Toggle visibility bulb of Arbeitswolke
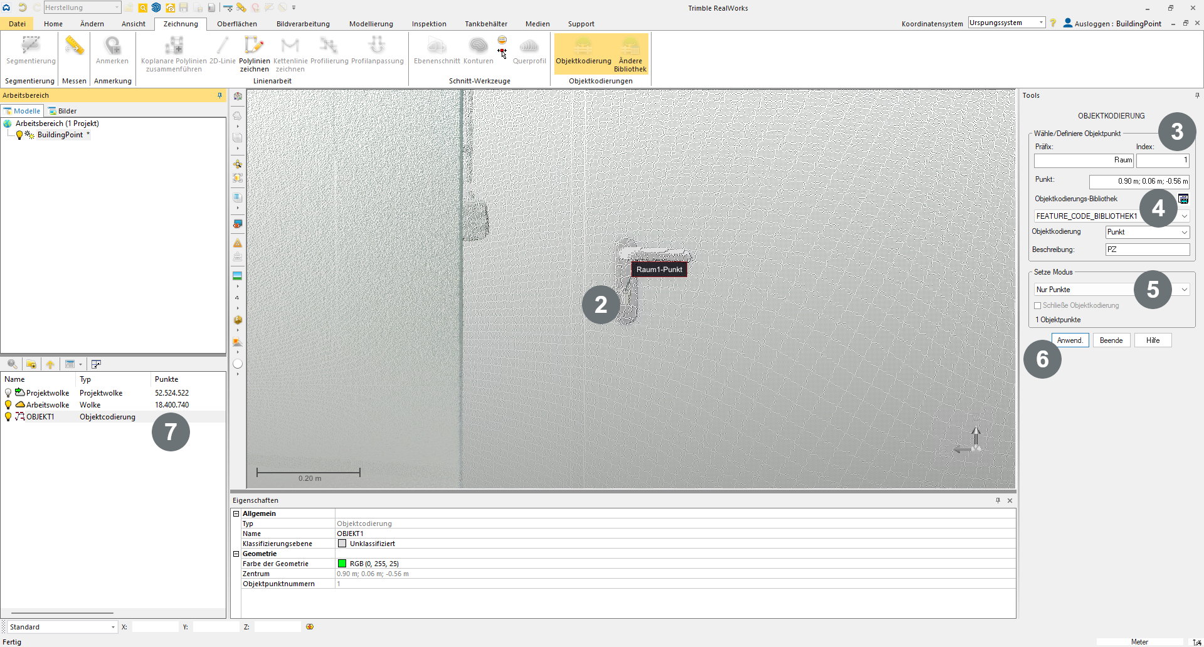 tap(8, 405)
